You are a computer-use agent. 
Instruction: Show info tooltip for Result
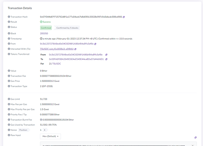click(9, 22)
